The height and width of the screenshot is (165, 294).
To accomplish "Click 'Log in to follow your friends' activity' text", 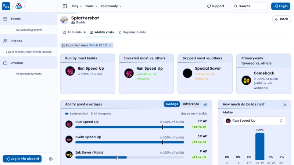I will (x=29, y=52).
